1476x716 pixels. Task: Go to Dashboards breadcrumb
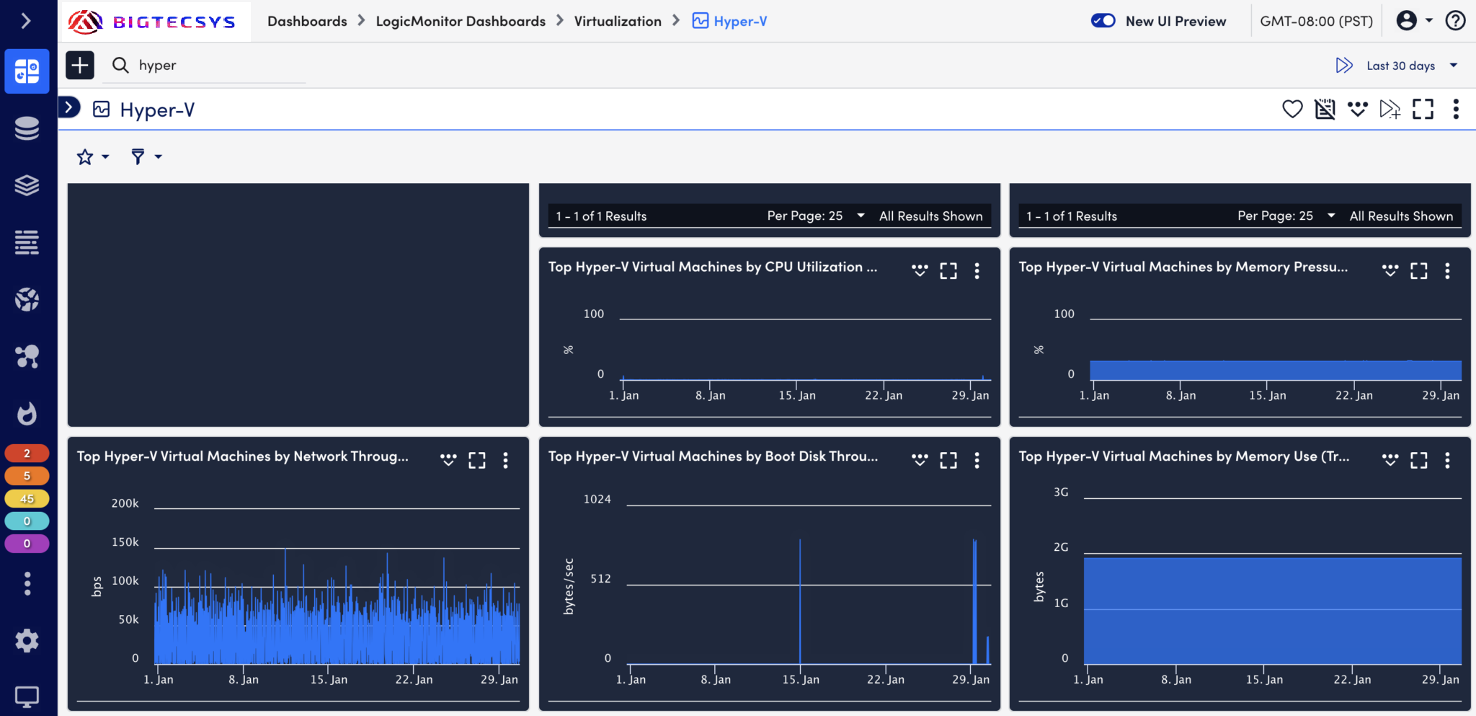pyautogui.click(x=307, y=21)
